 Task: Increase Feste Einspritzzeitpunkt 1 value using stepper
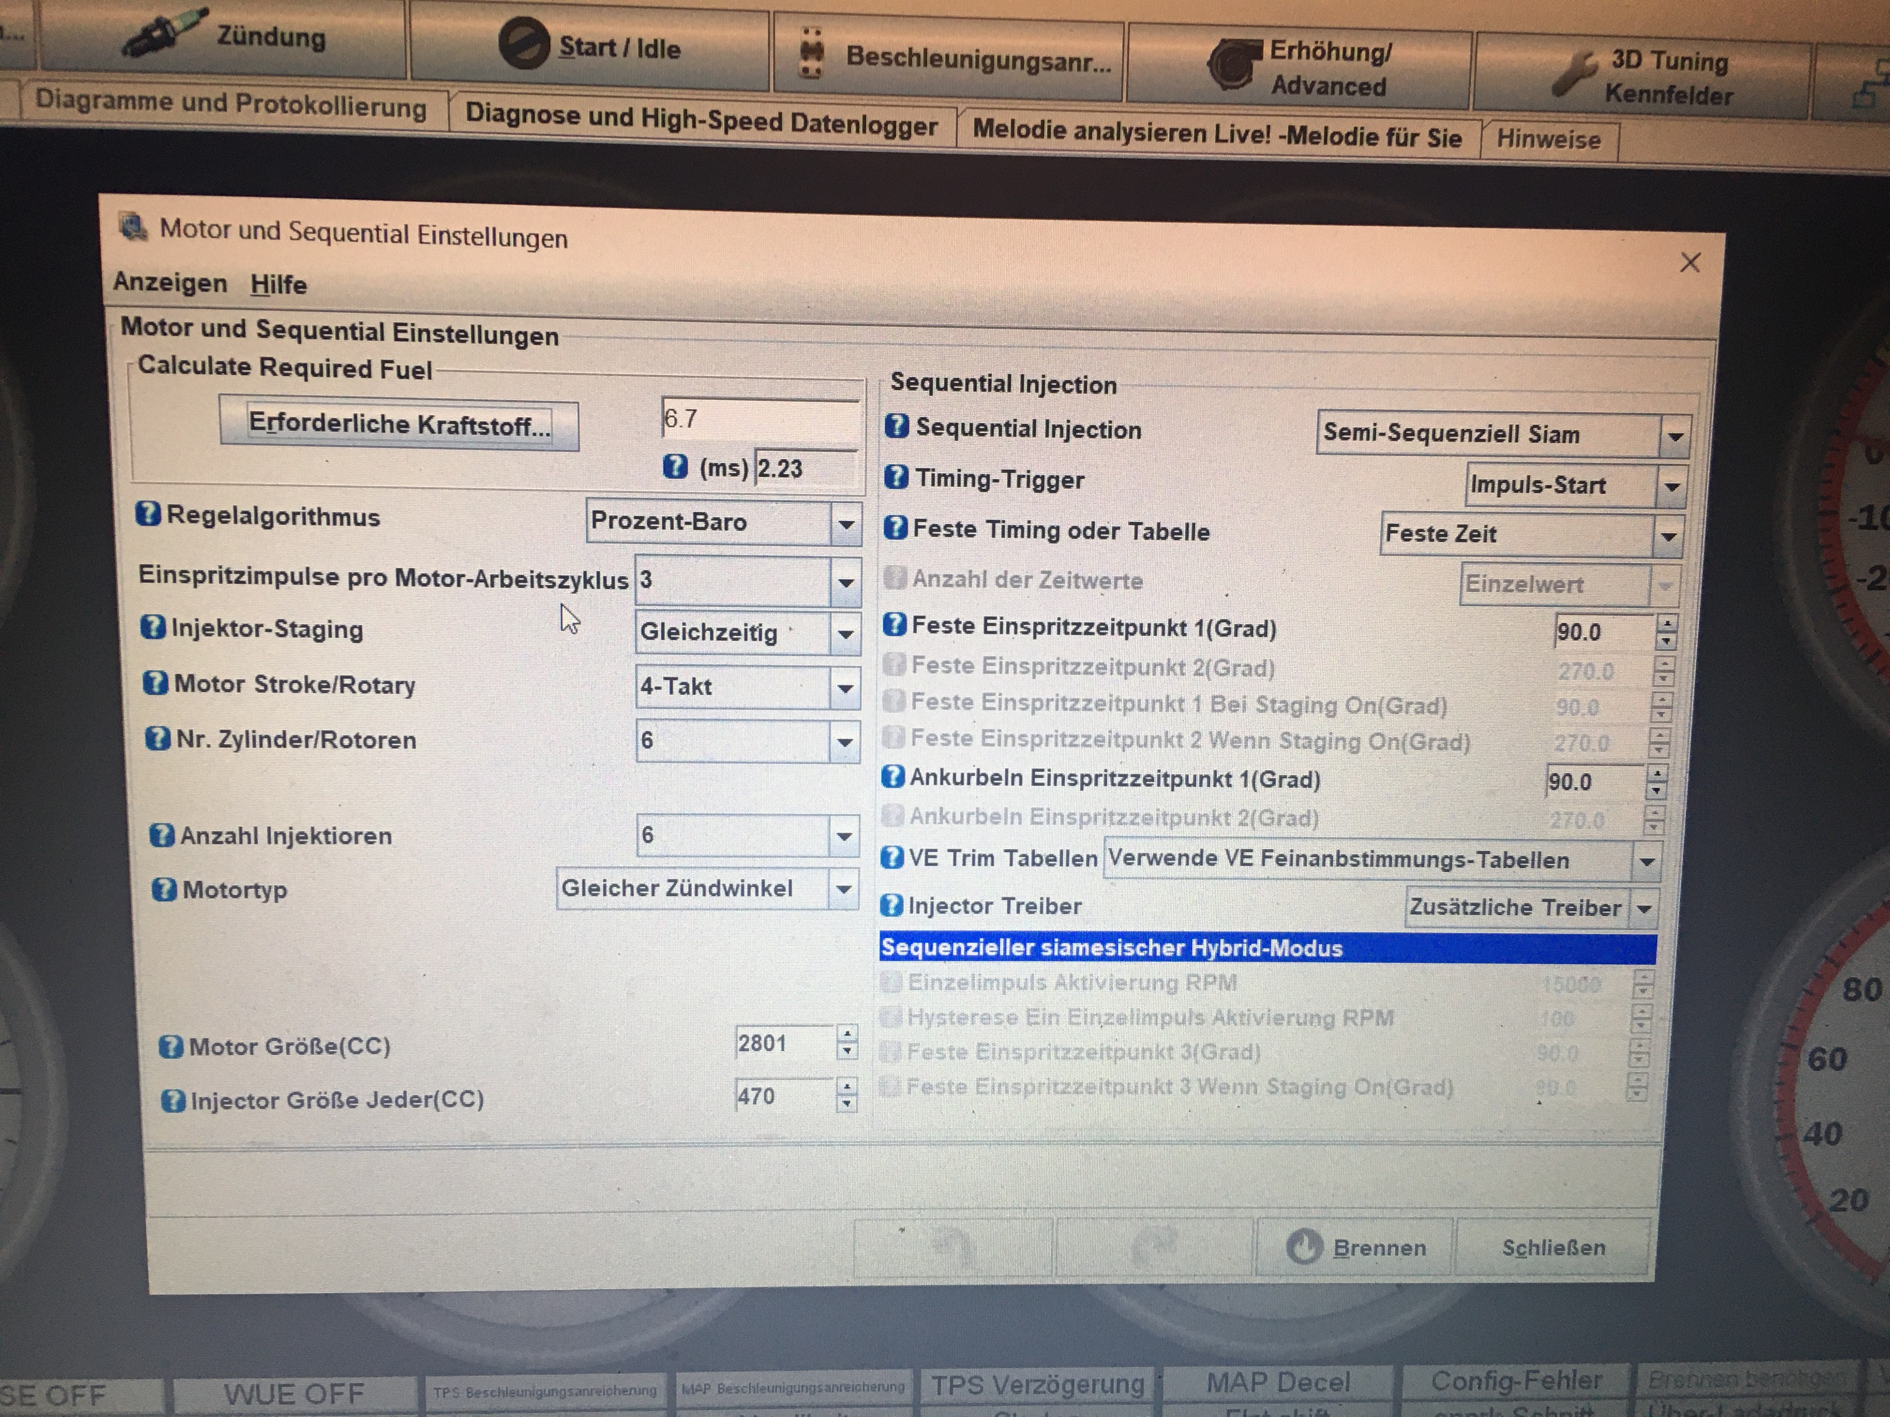tap(1666, 624)
